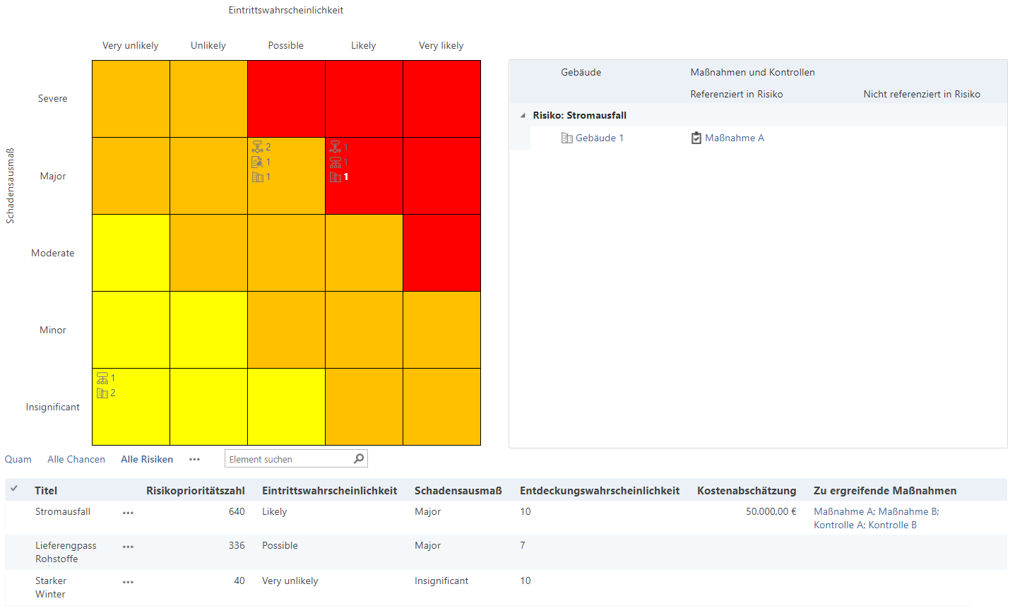The height and width of the screenshot is (613, 1015).
Task: Select the Quam view
Action: point(18,459)
